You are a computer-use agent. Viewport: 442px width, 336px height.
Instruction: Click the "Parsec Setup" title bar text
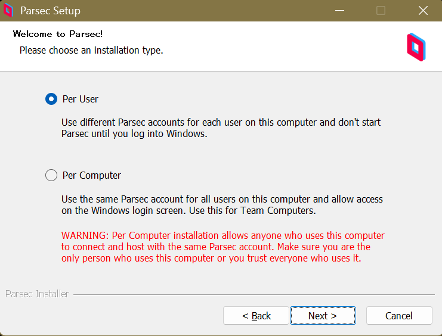(50, 11)
